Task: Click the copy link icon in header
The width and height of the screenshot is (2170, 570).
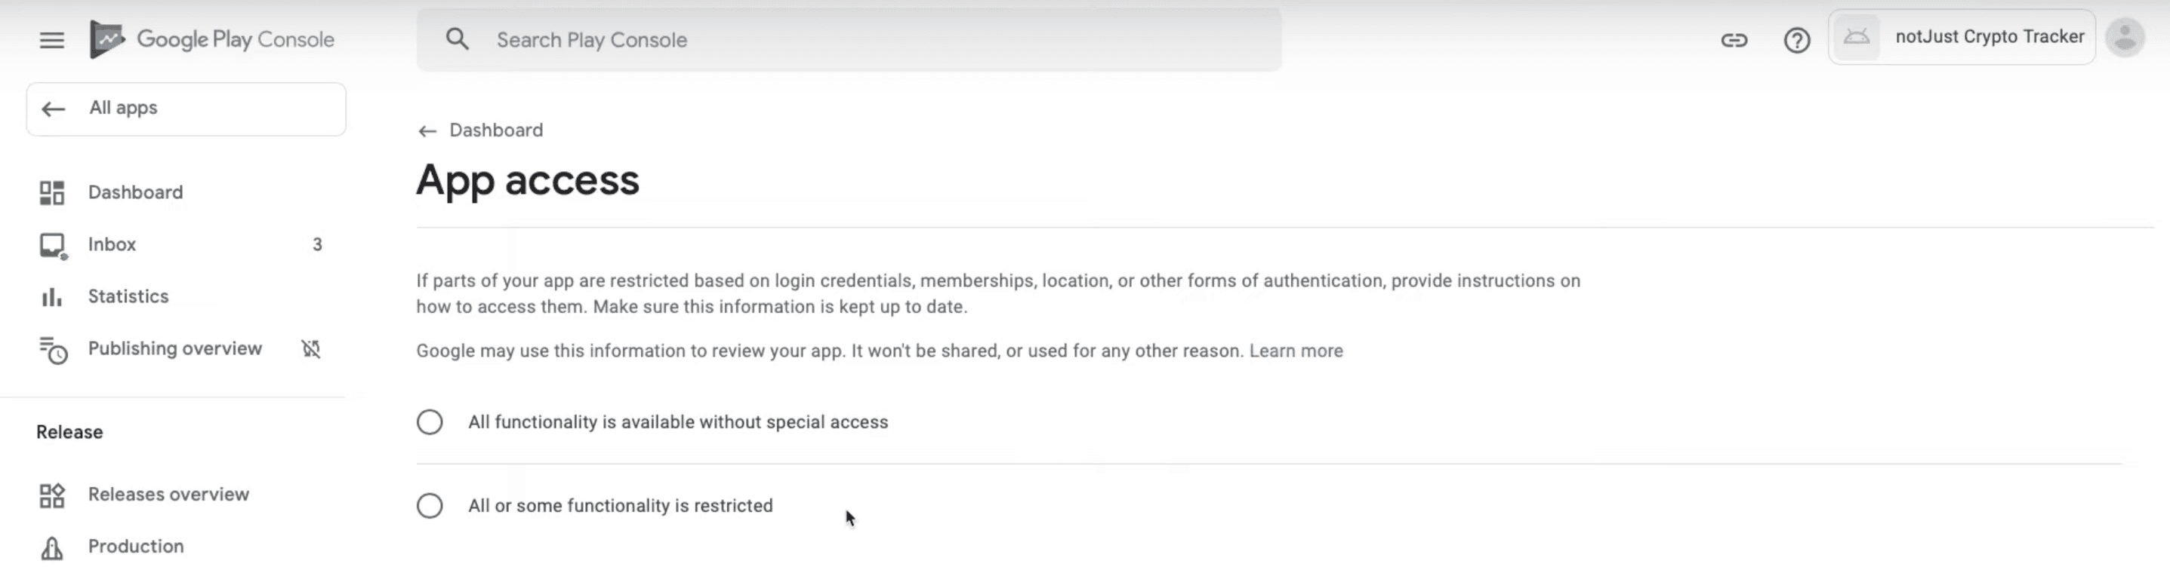Action: coord(1735,39)
